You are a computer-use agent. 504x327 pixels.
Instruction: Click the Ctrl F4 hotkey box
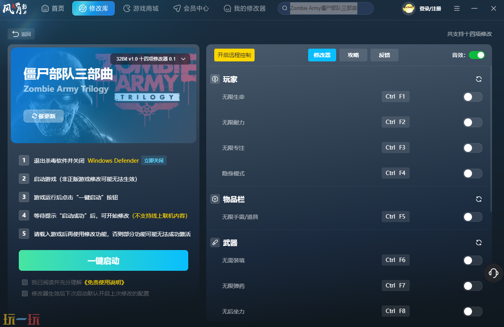tap(396, 173)
